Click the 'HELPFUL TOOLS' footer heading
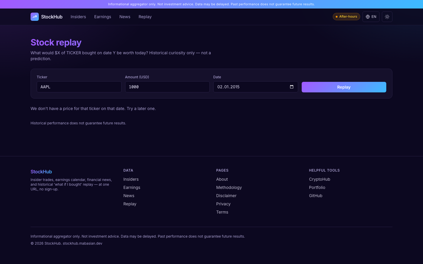 (324, 170)
